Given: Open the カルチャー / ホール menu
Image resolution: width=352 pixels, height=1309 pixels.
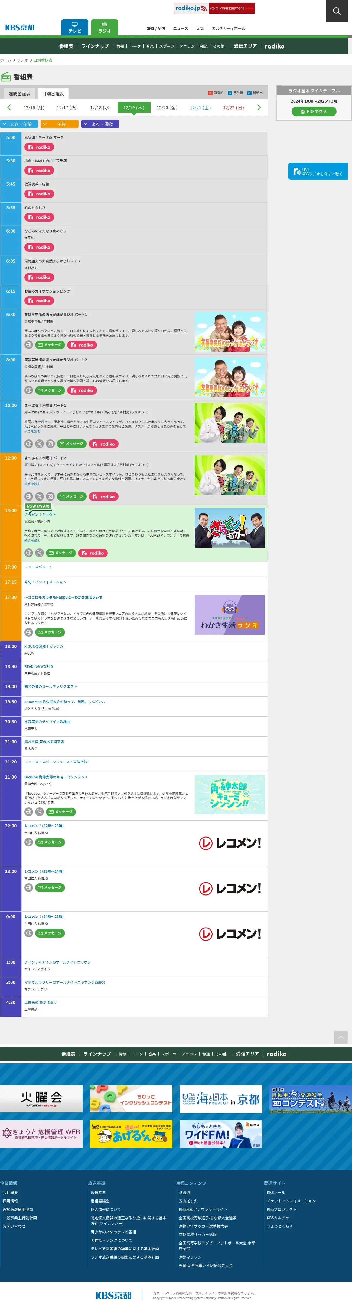Looking at the screenshot, I should (x=228, y=28).
